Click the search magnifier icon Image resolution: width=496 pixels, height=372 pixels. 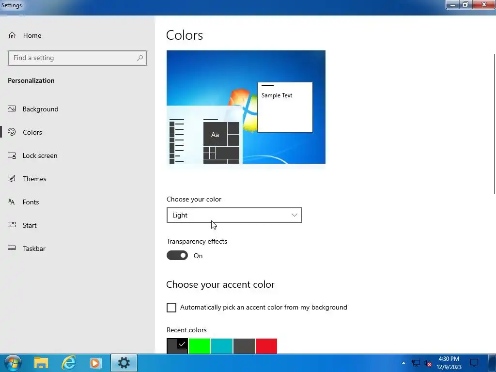click(140, 58)
